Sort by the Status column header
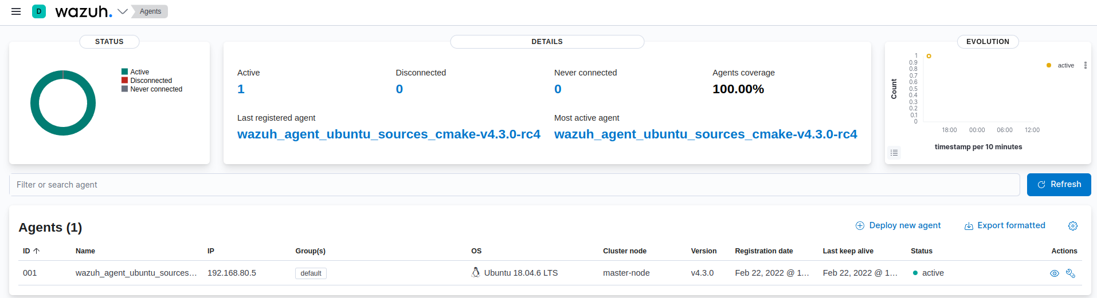This screenshot has width=1097, height=298. coord(922,251)
